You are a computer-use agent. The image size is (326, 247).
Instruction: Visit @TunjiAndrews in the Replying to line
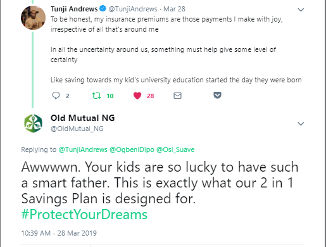[83, 149]
